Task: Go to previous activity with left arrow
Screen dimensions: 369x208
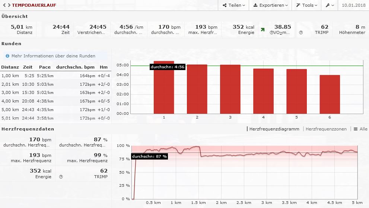Action: coord(4,5)
